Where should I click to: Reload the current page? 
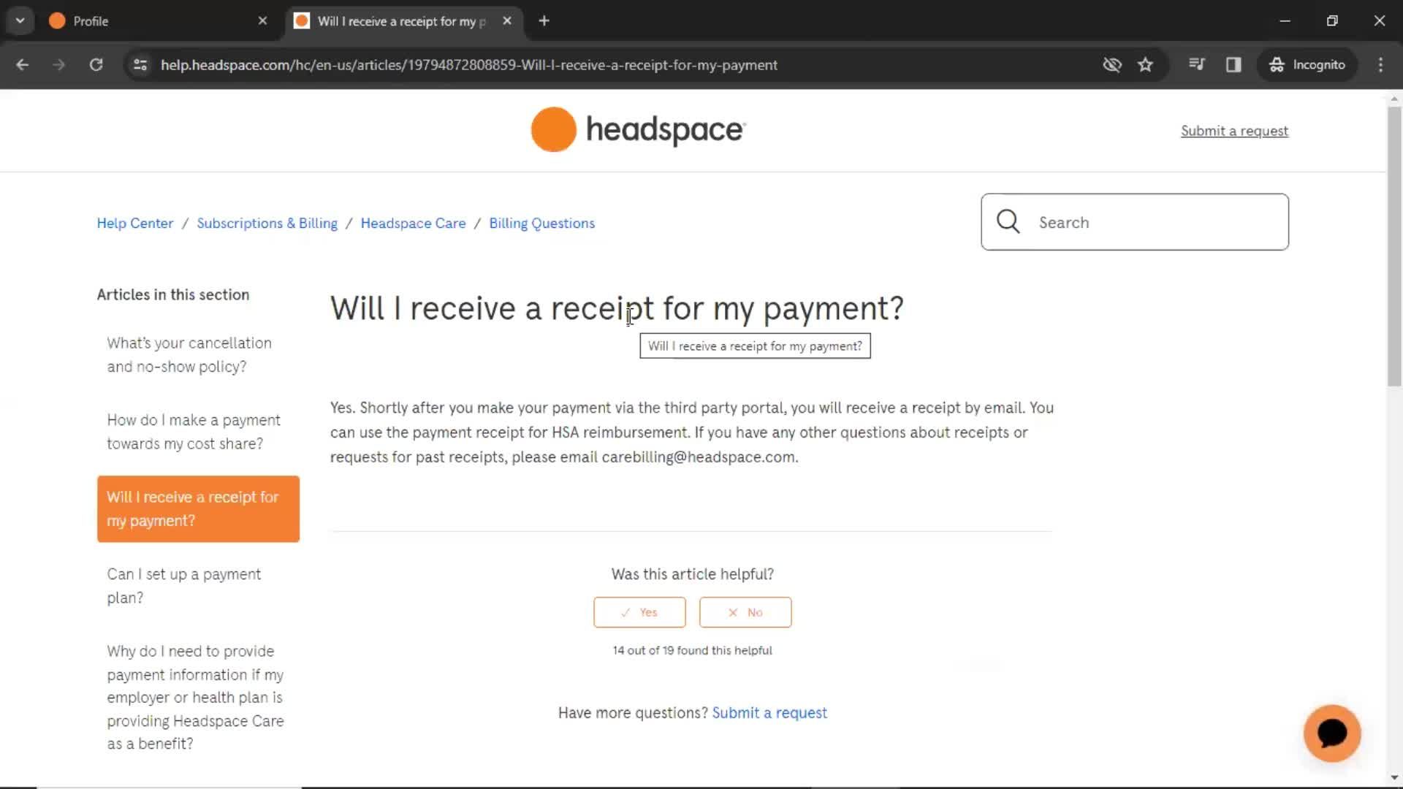(x=96, y=65)
